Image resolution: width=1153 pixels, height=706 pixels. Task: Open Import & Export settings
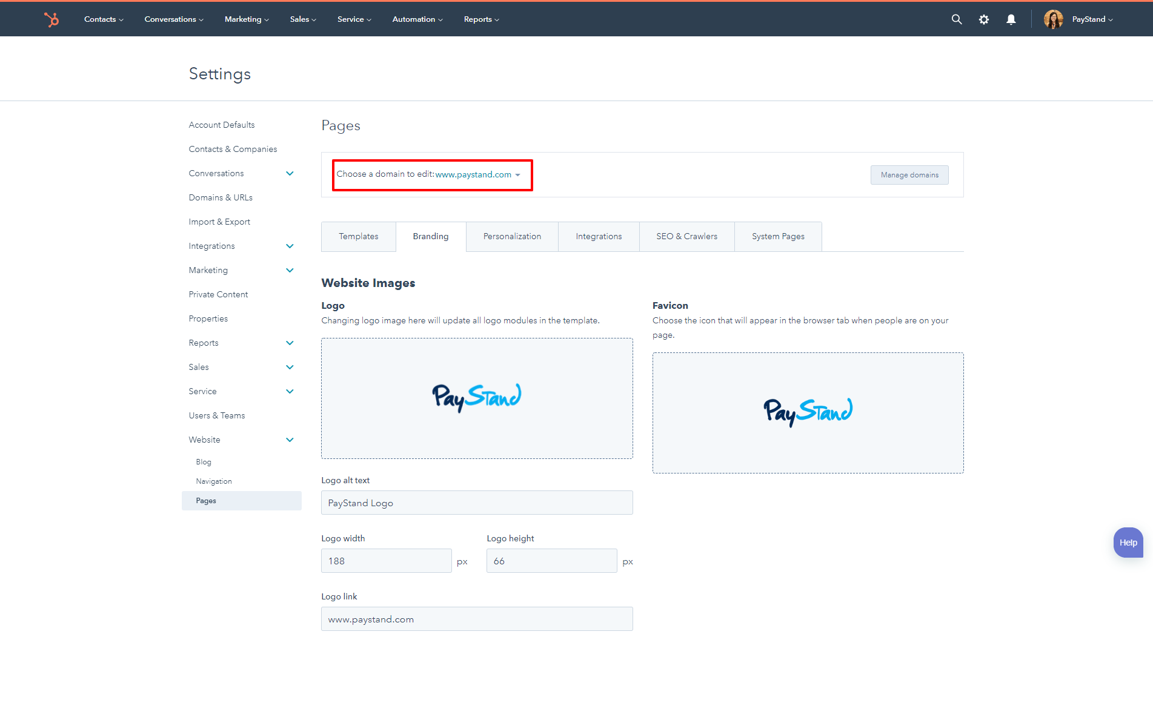[x=219, y=222]
